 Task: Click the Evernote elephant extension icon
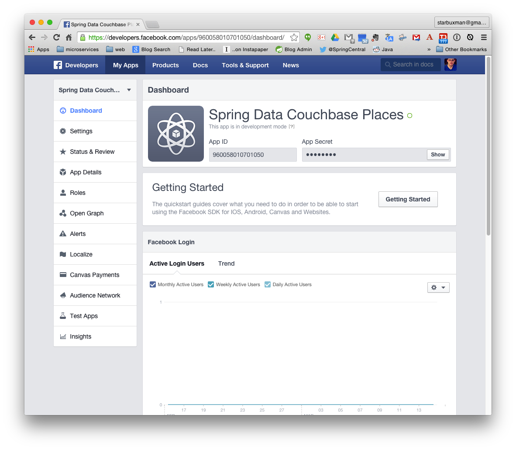(375, 38)
